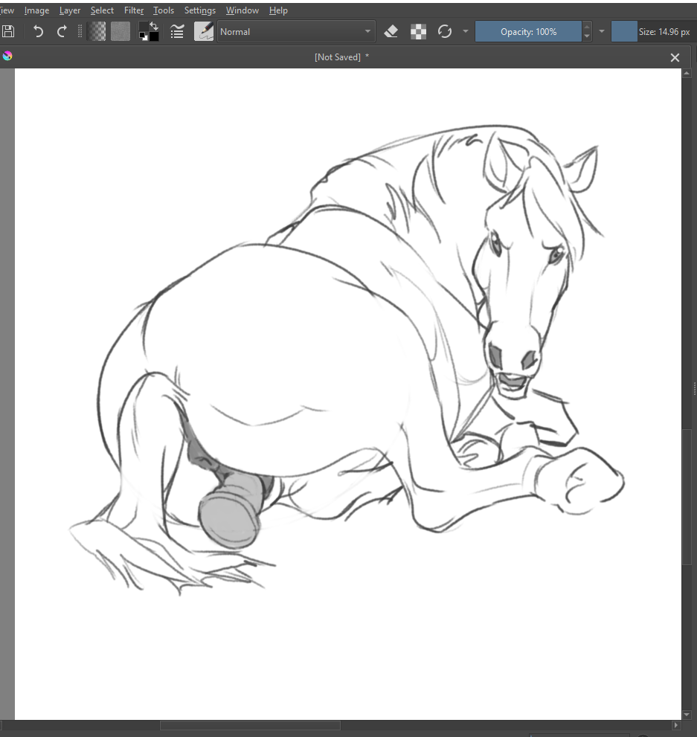697x737 pixels.
Task: Open the fill pattern chooser
Action: click(x=121, y=31)
